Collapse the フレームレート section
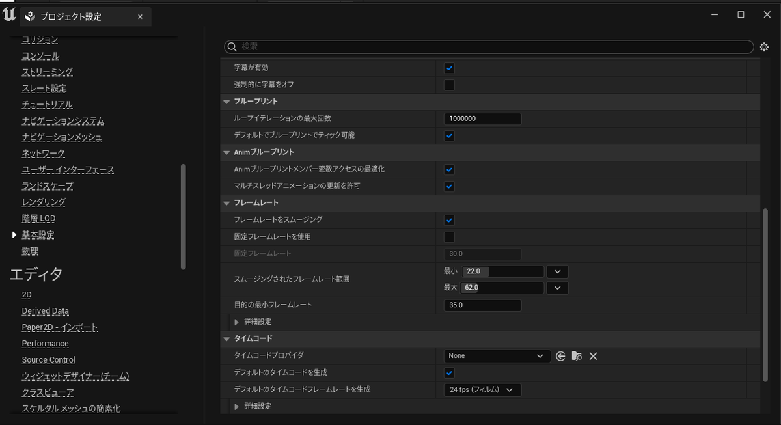 coord(227,203)
